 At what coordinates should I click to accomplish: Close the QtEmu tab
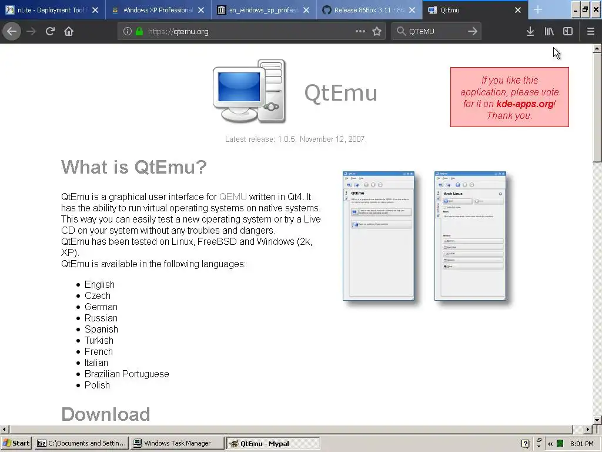[x=517, y=10]
